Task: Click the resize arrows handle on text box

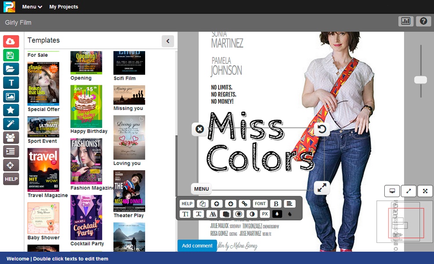Action: point(321,188)
